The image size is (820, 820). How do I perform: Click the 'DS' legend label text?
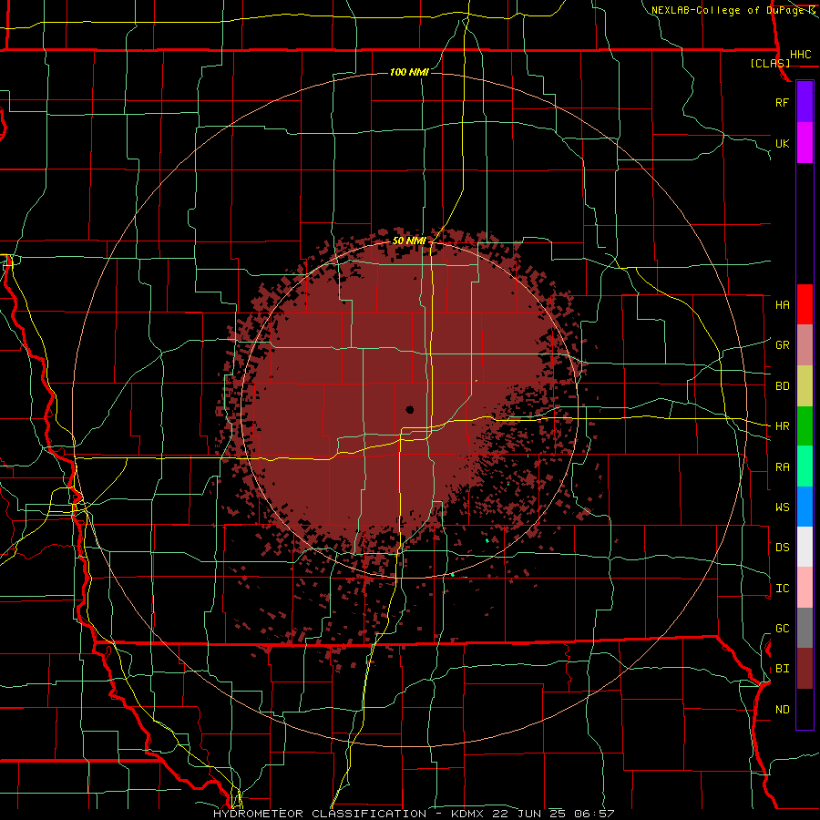[782, 548]
